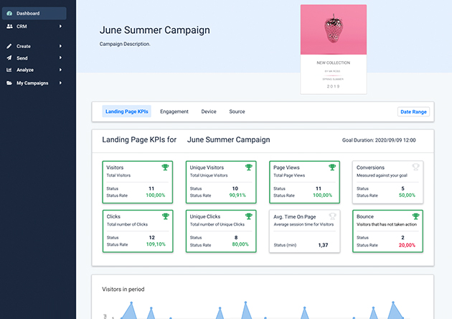The width and height of the screenshot is (452, 319).
Task: Open the Date Range button
Action: click(413, 112)
